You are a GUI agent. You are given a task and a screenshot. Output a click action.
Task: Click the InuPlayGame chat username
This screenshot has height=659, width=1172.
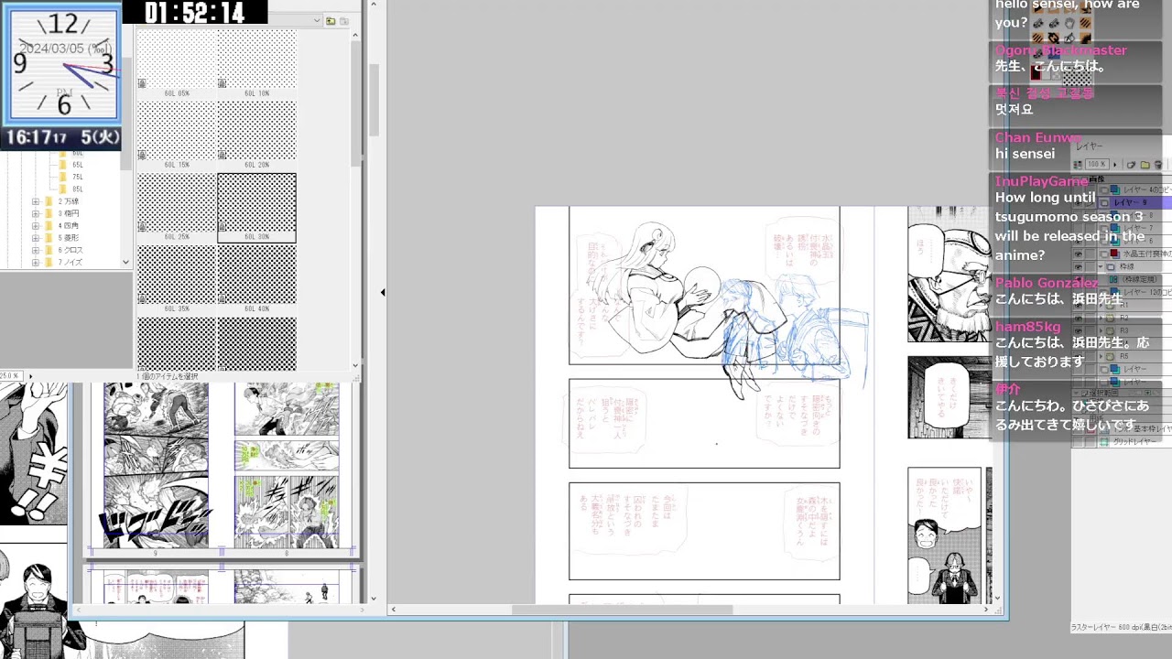pos(1042,181)
